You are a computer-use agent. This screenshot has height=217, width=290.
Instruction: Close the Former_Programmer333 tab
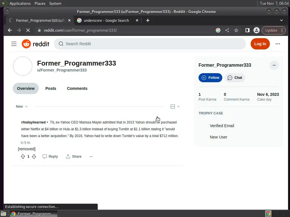tap(69, 20)
